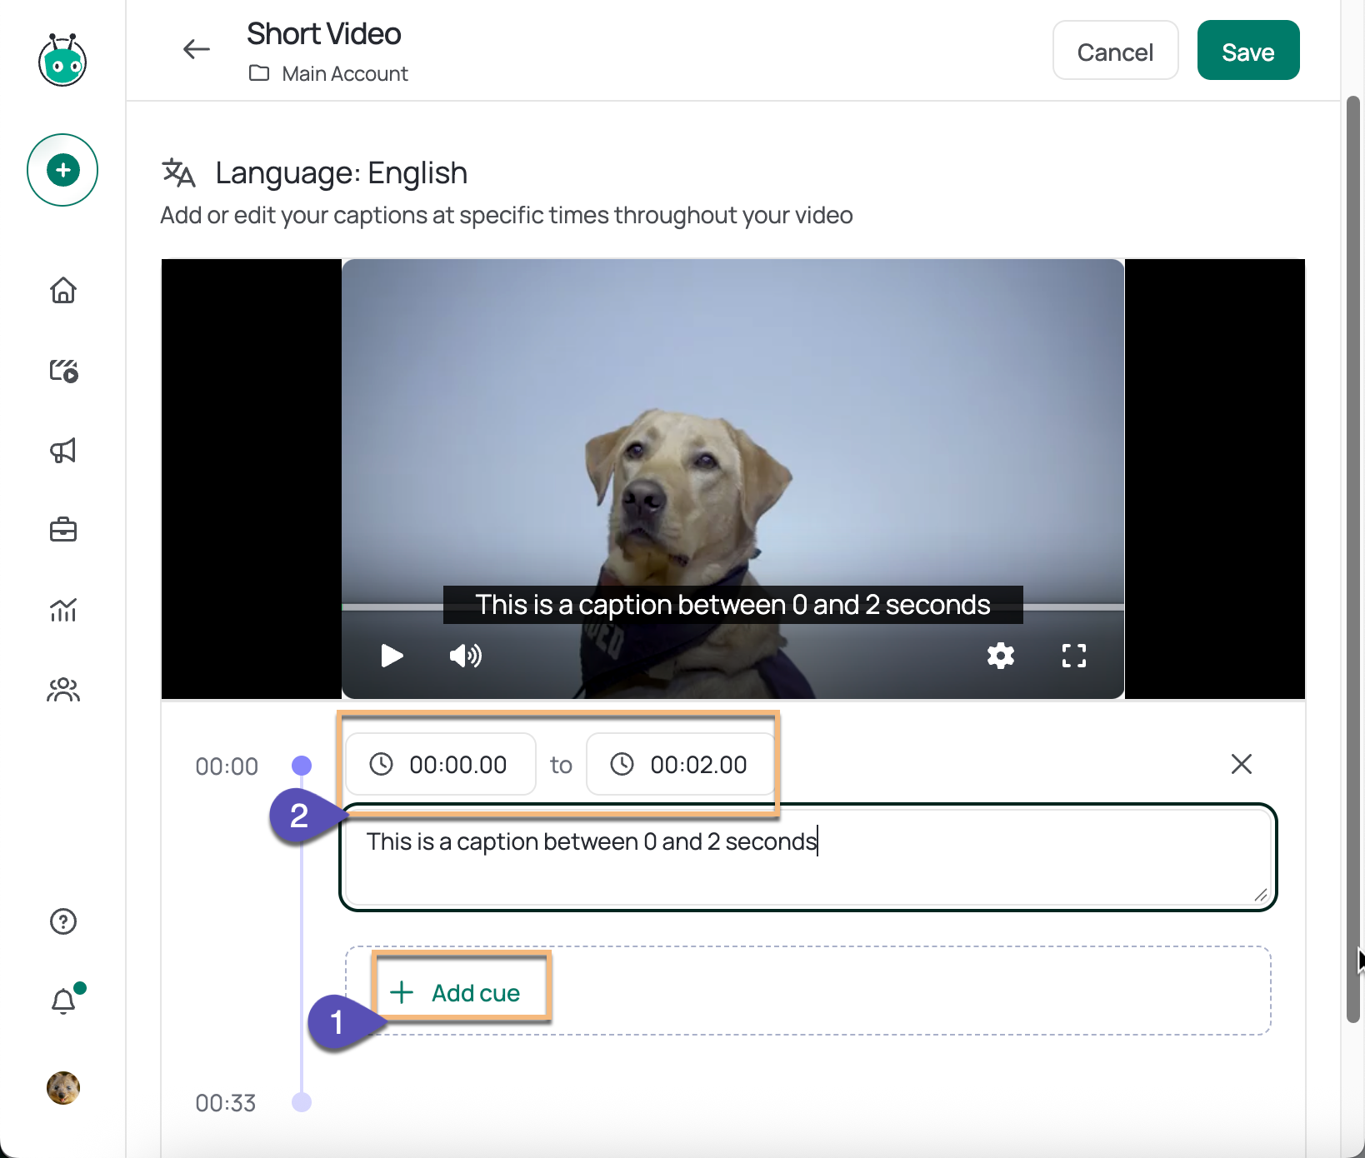
Task: Play the video
Action: click(392, 656)
